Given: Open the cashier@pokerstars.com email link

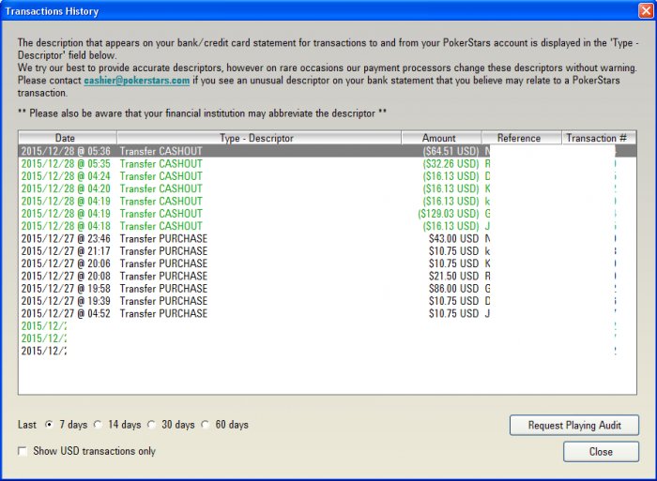Looking at the screenshot, I should (x=137, y=81).
